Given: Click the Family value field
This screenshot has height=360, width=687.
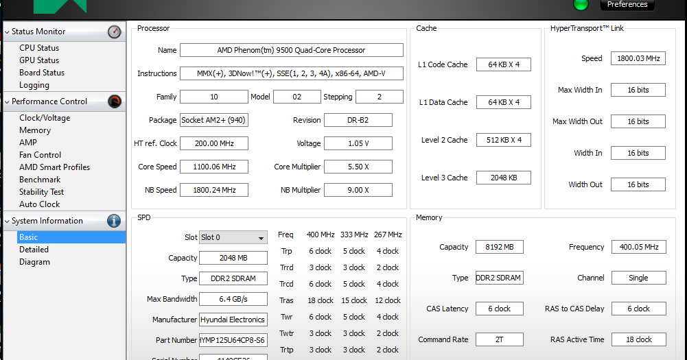Looking at the screenshot, I should (214, 97).
